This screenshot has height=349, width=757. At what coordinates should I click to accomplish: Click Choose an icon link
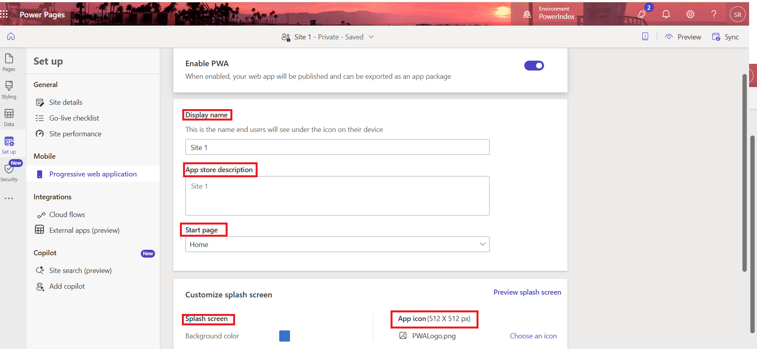coord(533,336)
